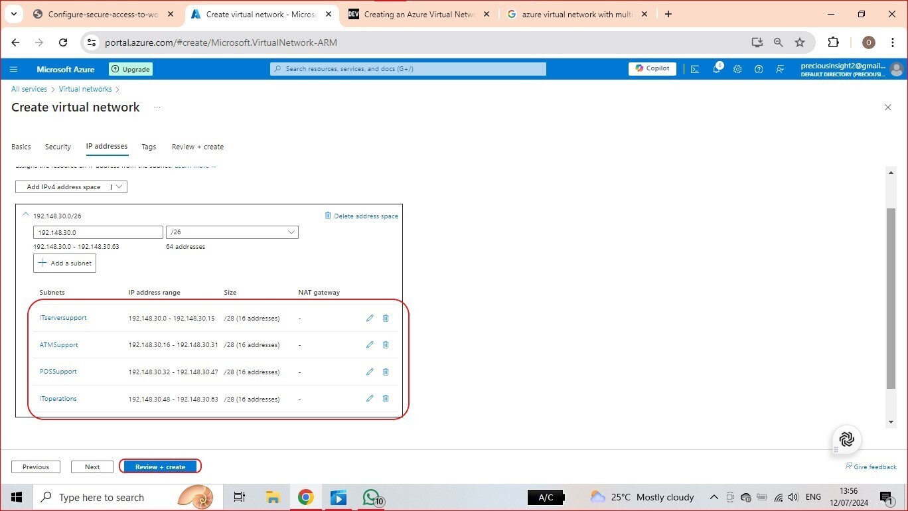Open the ellipsis menu beside the page title
This screenshot has width=908, height=511.
coord(157,107)
